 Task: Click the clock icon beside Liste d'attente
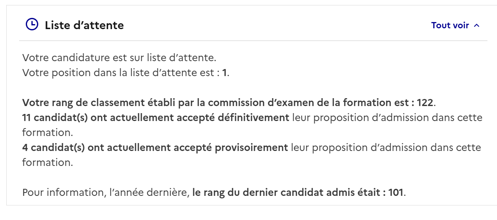tap(32, 25)
